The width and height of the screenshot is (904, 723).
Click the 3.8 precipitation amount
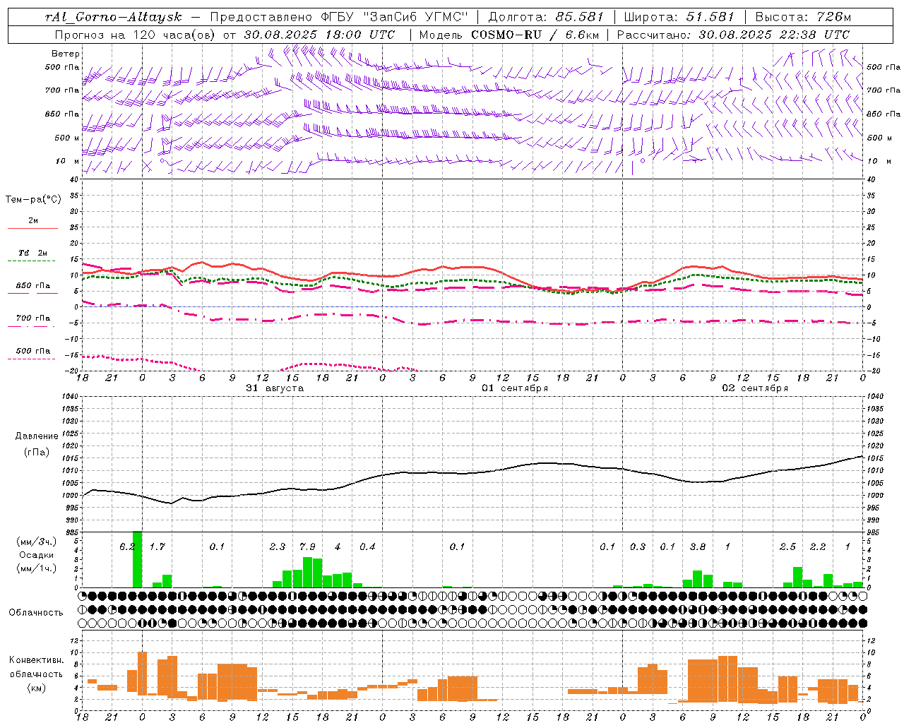(x=698, y=546)
